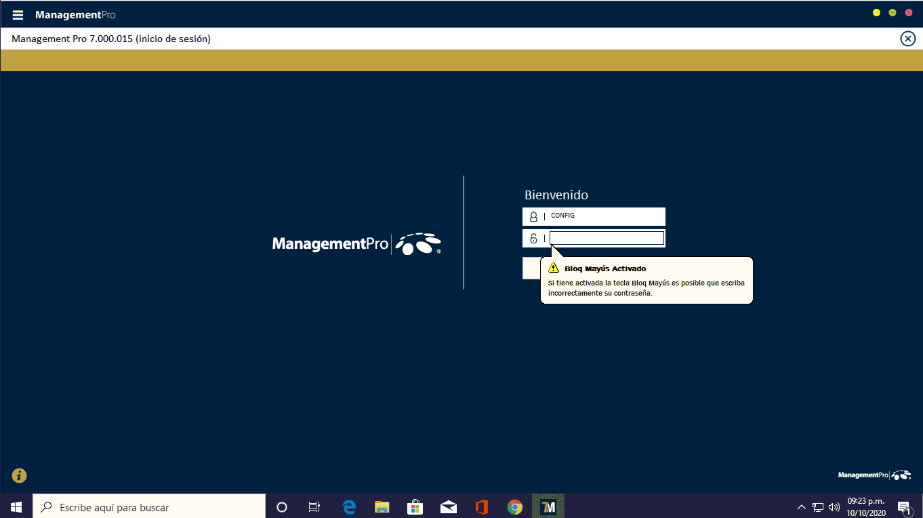This screenshot has height=518, width=923.
Task: Open the volume control in the system tray
Action: (x=834, y=507)
